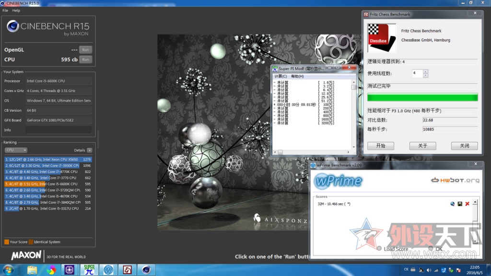Click the volume speaker tray icon
The height and width of the screenshot is (276, 491).
pyautogui.click(x=429, y=270)
